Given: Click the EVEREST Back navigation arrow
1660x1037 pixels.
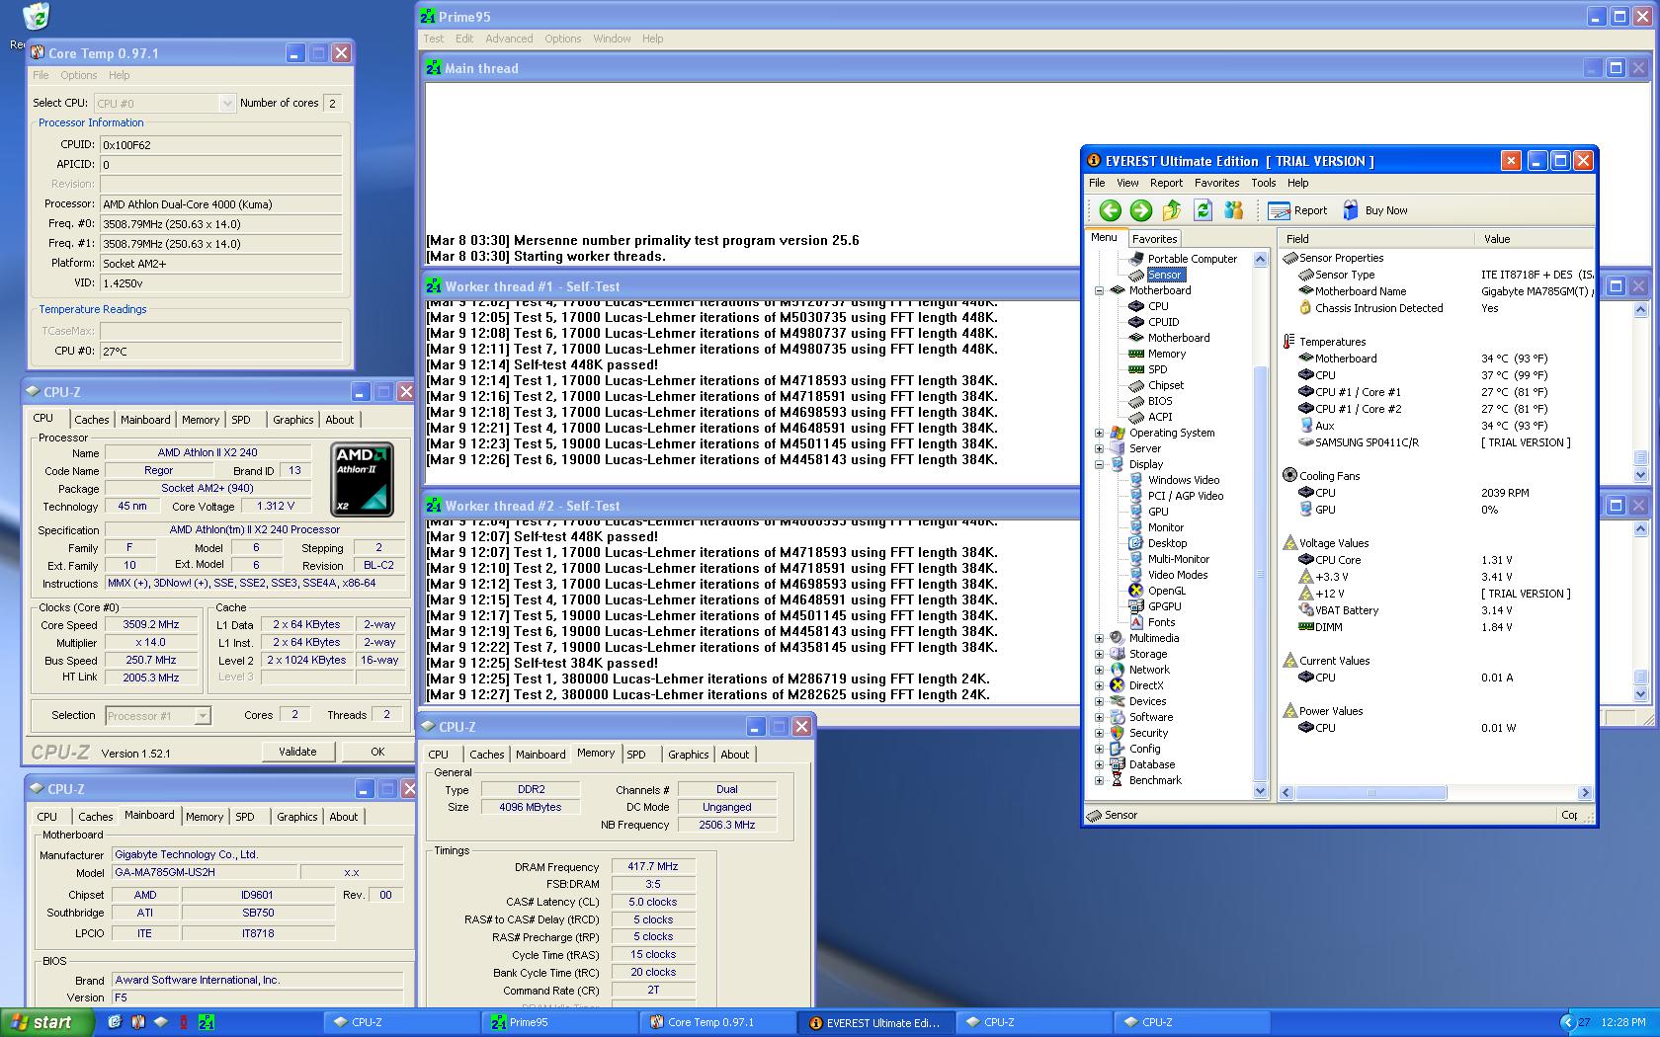Looking at the screenshot, I should click(x=1110, y=210).
